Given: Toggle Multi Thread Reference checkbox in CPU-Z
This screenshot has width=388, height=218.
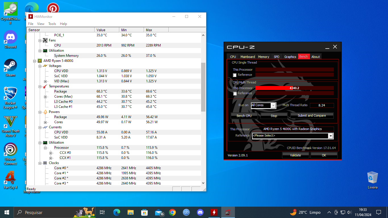Looking at the screenshot, I should click(235, 93).
